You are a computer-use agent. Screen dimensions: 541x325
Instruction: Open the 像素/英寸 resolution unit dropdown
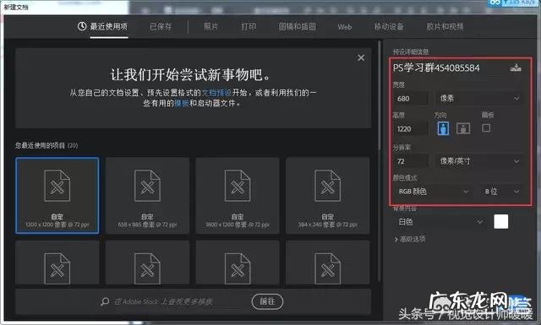click(x=479, y=161)
